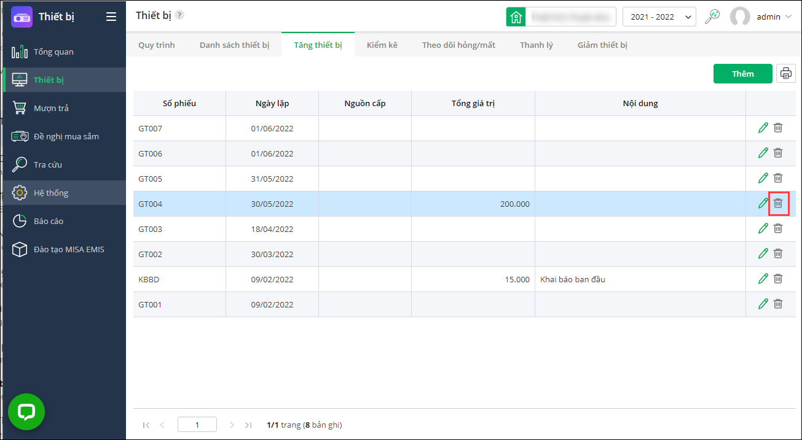
Task: Edit voucher GT006 with pencil icon
Action: (x=763, y=153)
